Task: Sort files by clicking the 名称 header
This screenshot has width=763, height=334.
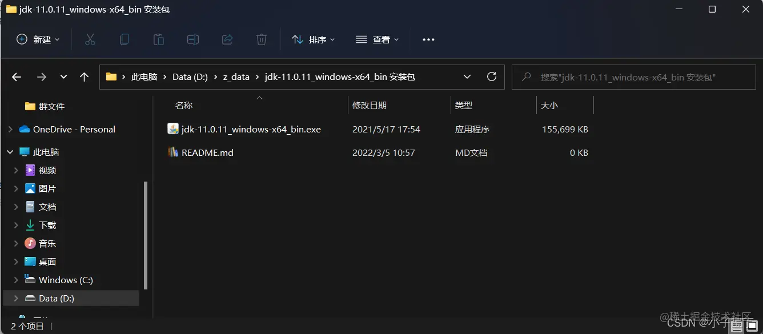Action: click(x=183, y=105)
